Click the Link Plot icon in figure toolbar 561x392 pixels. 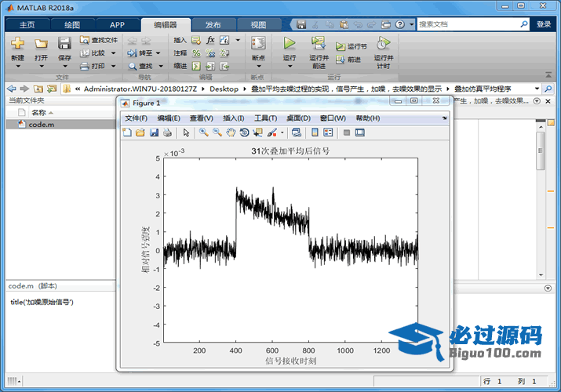(x=297, y=132)
